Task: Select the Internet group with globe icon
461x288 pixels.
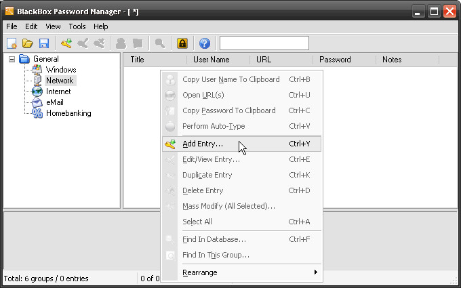Action: coord(58,91)
